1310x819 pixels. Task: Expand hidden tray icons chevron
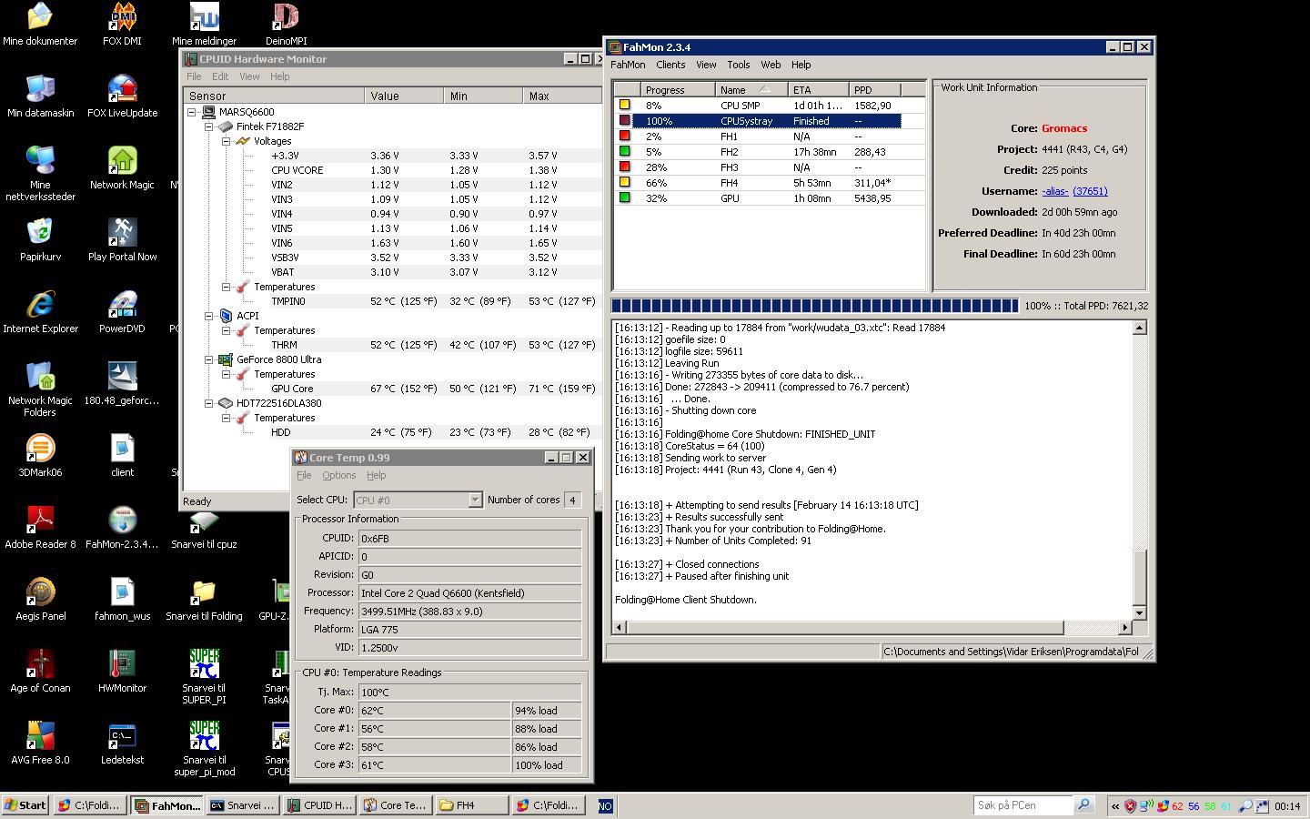(1115, 806)
